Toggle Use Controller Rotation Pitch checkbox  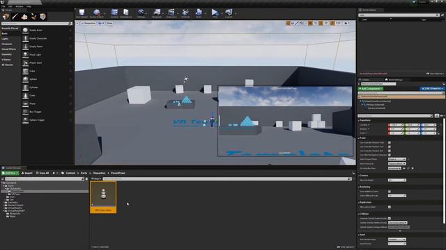pos(390,142)
